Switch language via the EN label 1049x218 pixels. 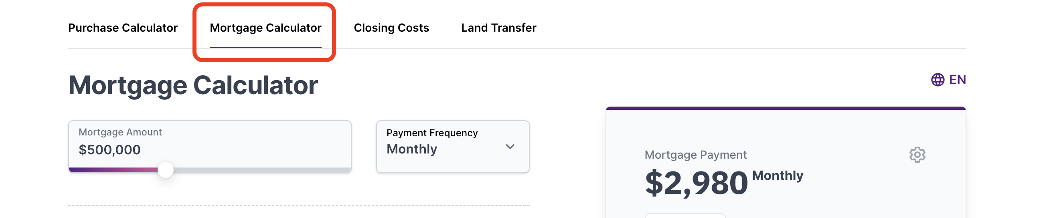tap(958, 80)
